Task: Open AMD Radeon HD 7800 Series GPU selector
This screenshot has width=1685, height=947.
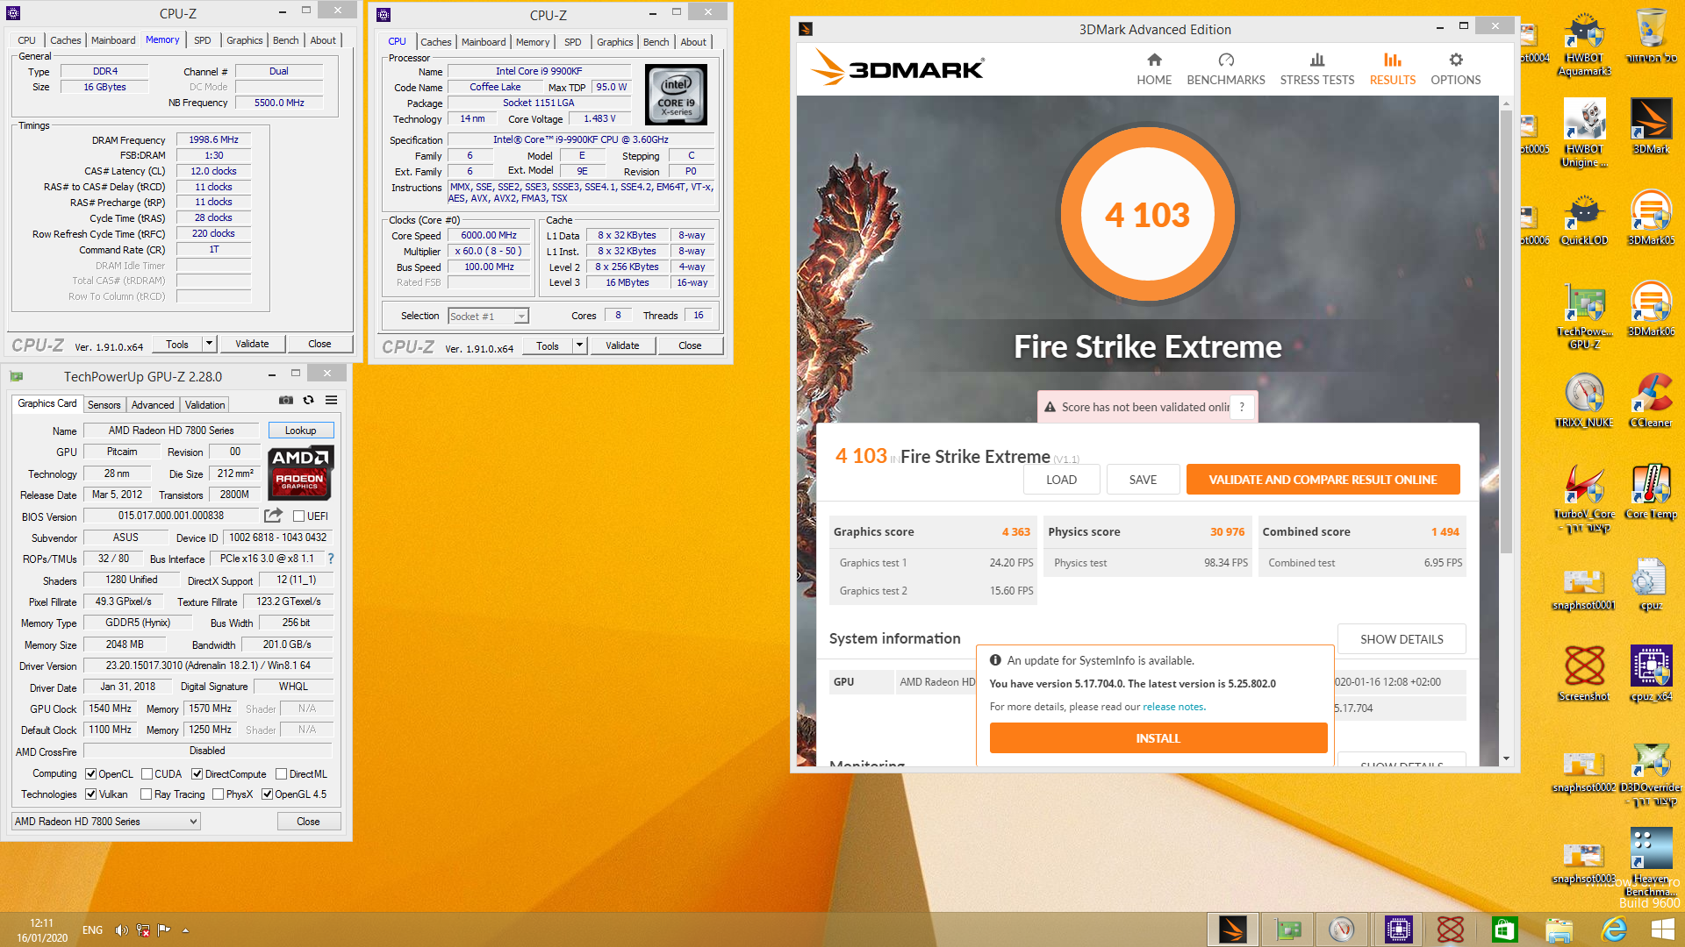Action: click(106, 822)
